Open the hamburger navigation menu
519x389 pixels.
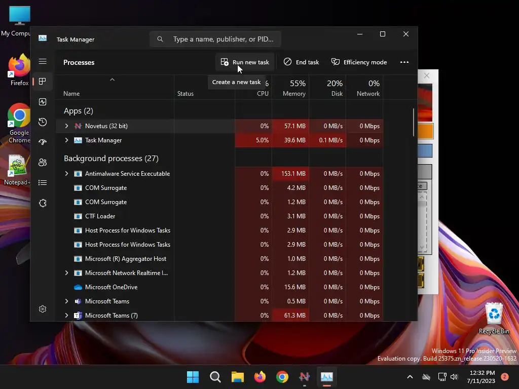[x=43, y=61]
